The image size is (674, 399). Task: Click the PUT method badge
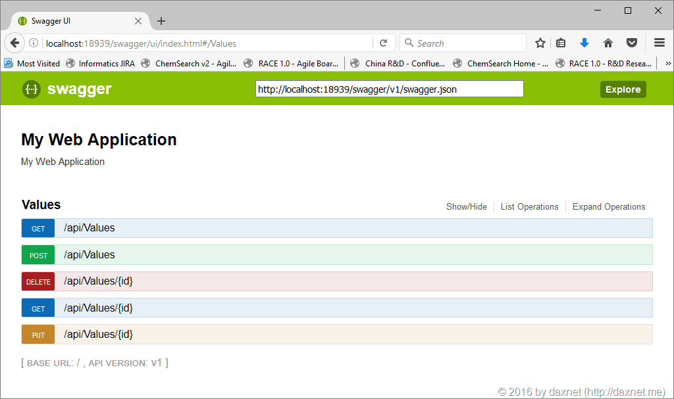pos(38,335)
